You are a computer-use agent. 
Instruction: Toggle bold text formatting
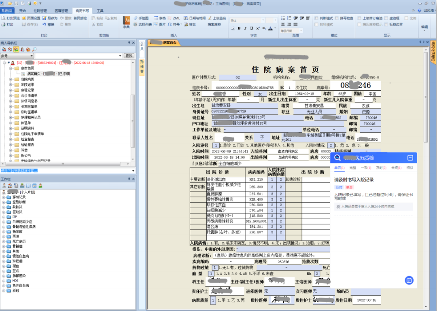coord(239,28)
